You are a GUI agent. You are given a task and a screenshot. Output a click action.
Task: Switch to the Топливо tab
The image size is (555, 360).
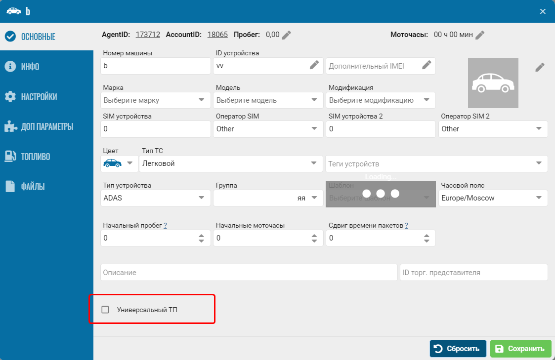point(47,157)
